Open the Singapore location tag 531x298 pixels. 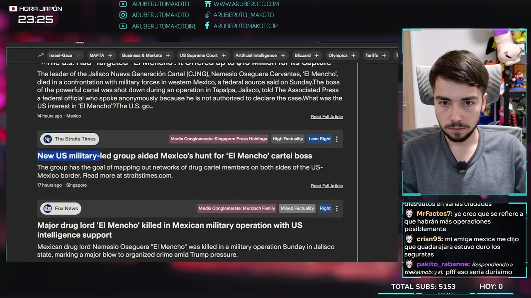click(x=76, y=185)
